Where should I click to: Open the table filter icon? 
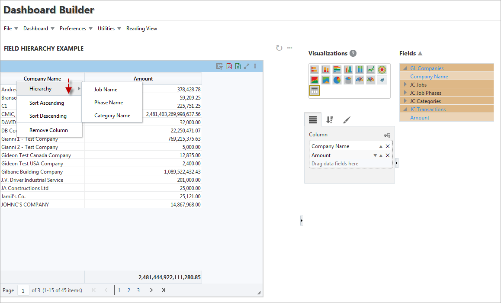220,66
